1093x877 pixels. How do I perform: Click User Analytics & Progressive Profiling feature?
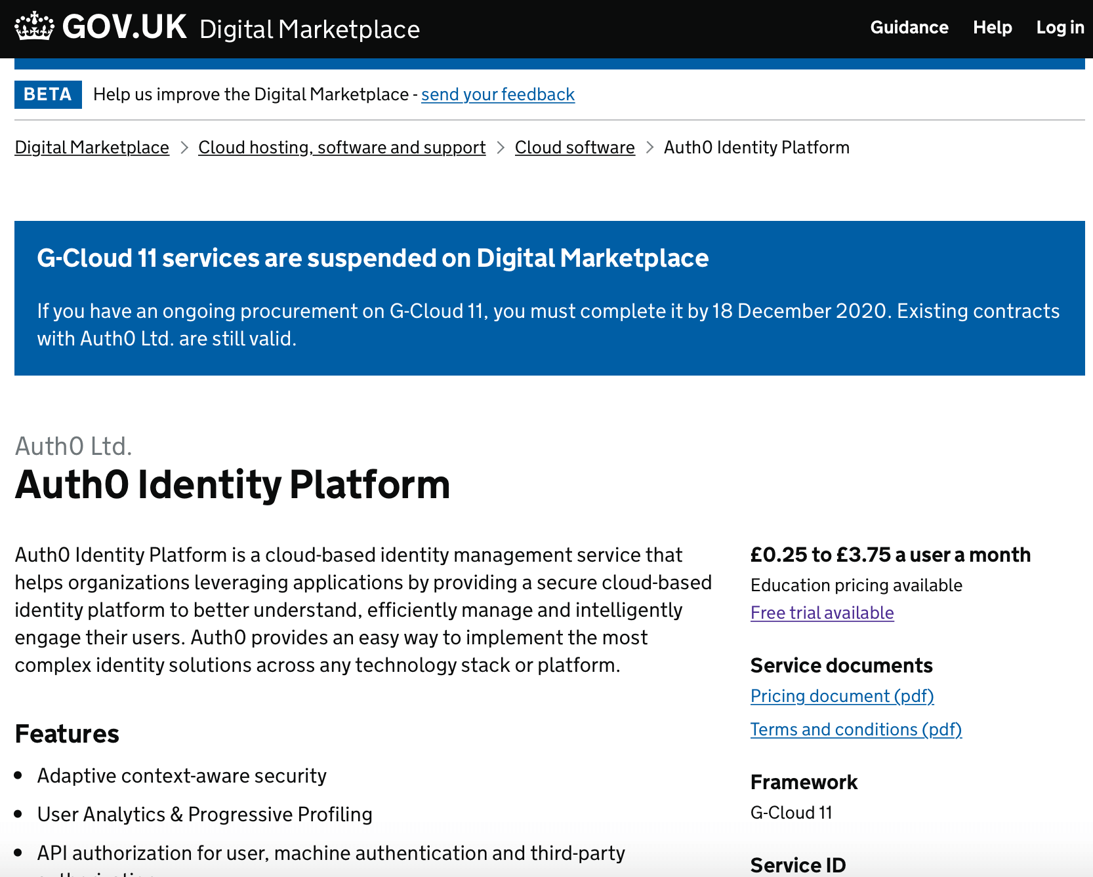point(205,815)
